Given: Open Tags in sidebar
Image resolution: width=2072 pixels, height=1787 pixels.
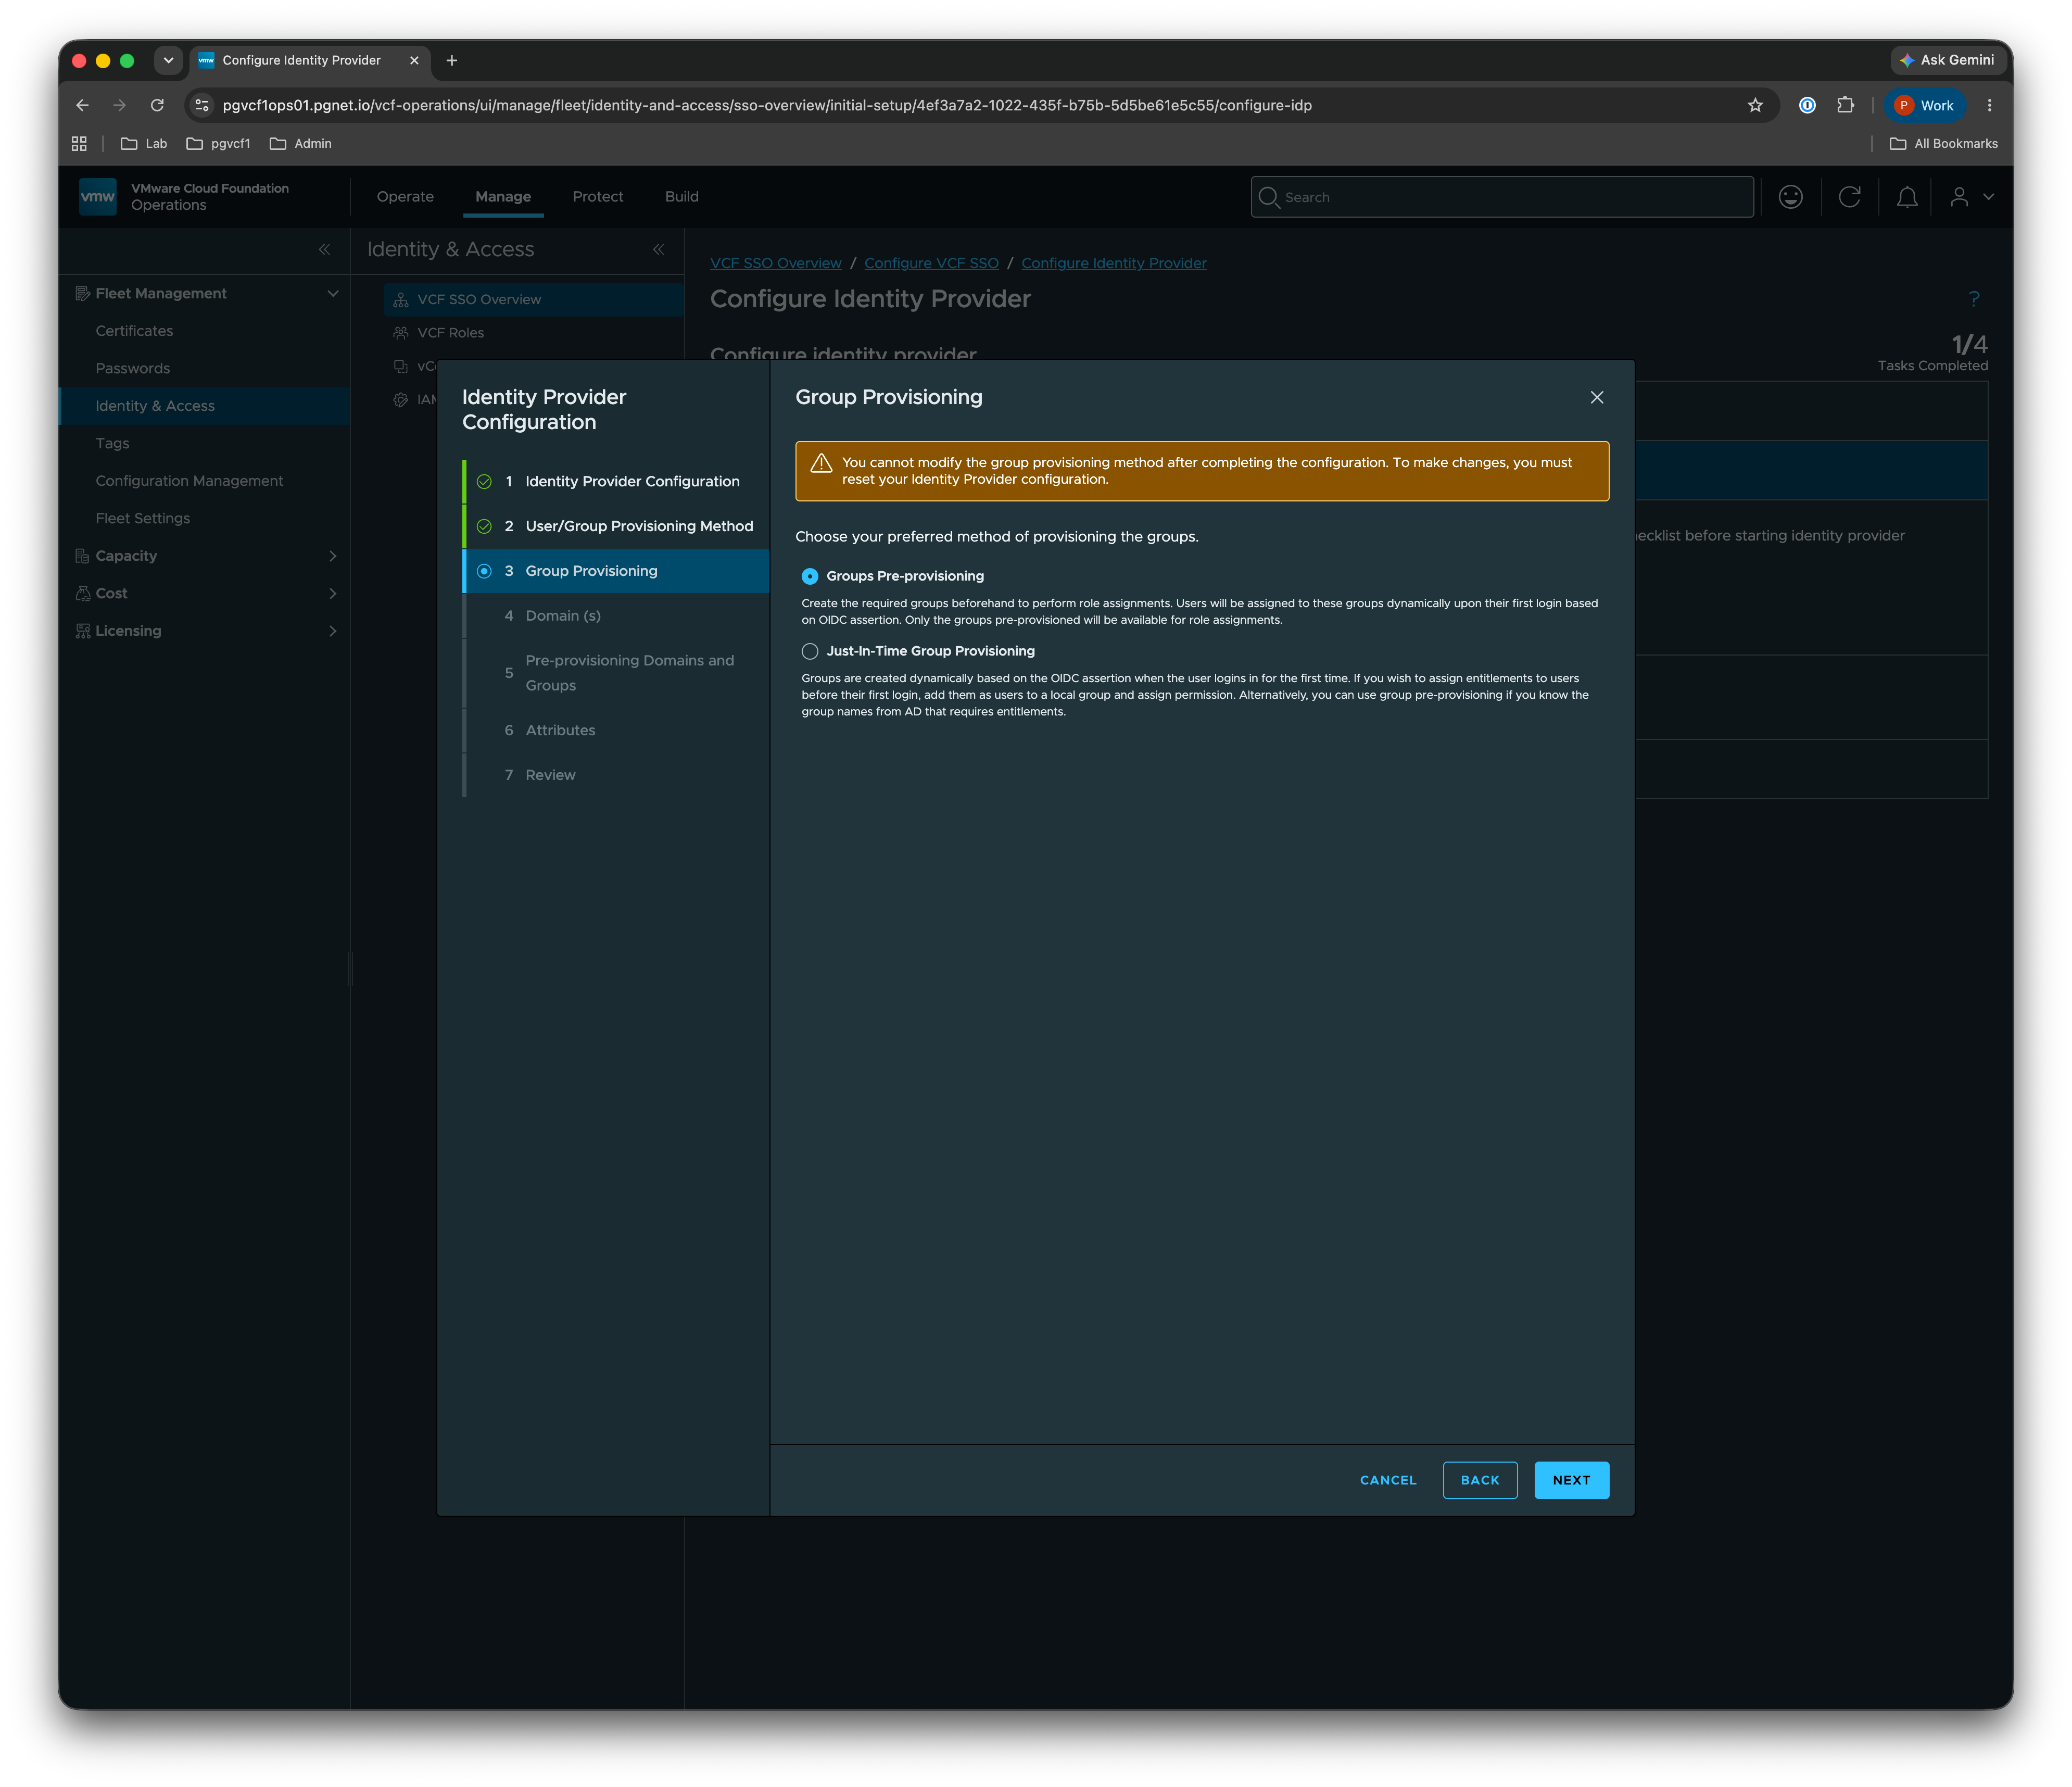Looking at the screenshot, I should point(112,444).
